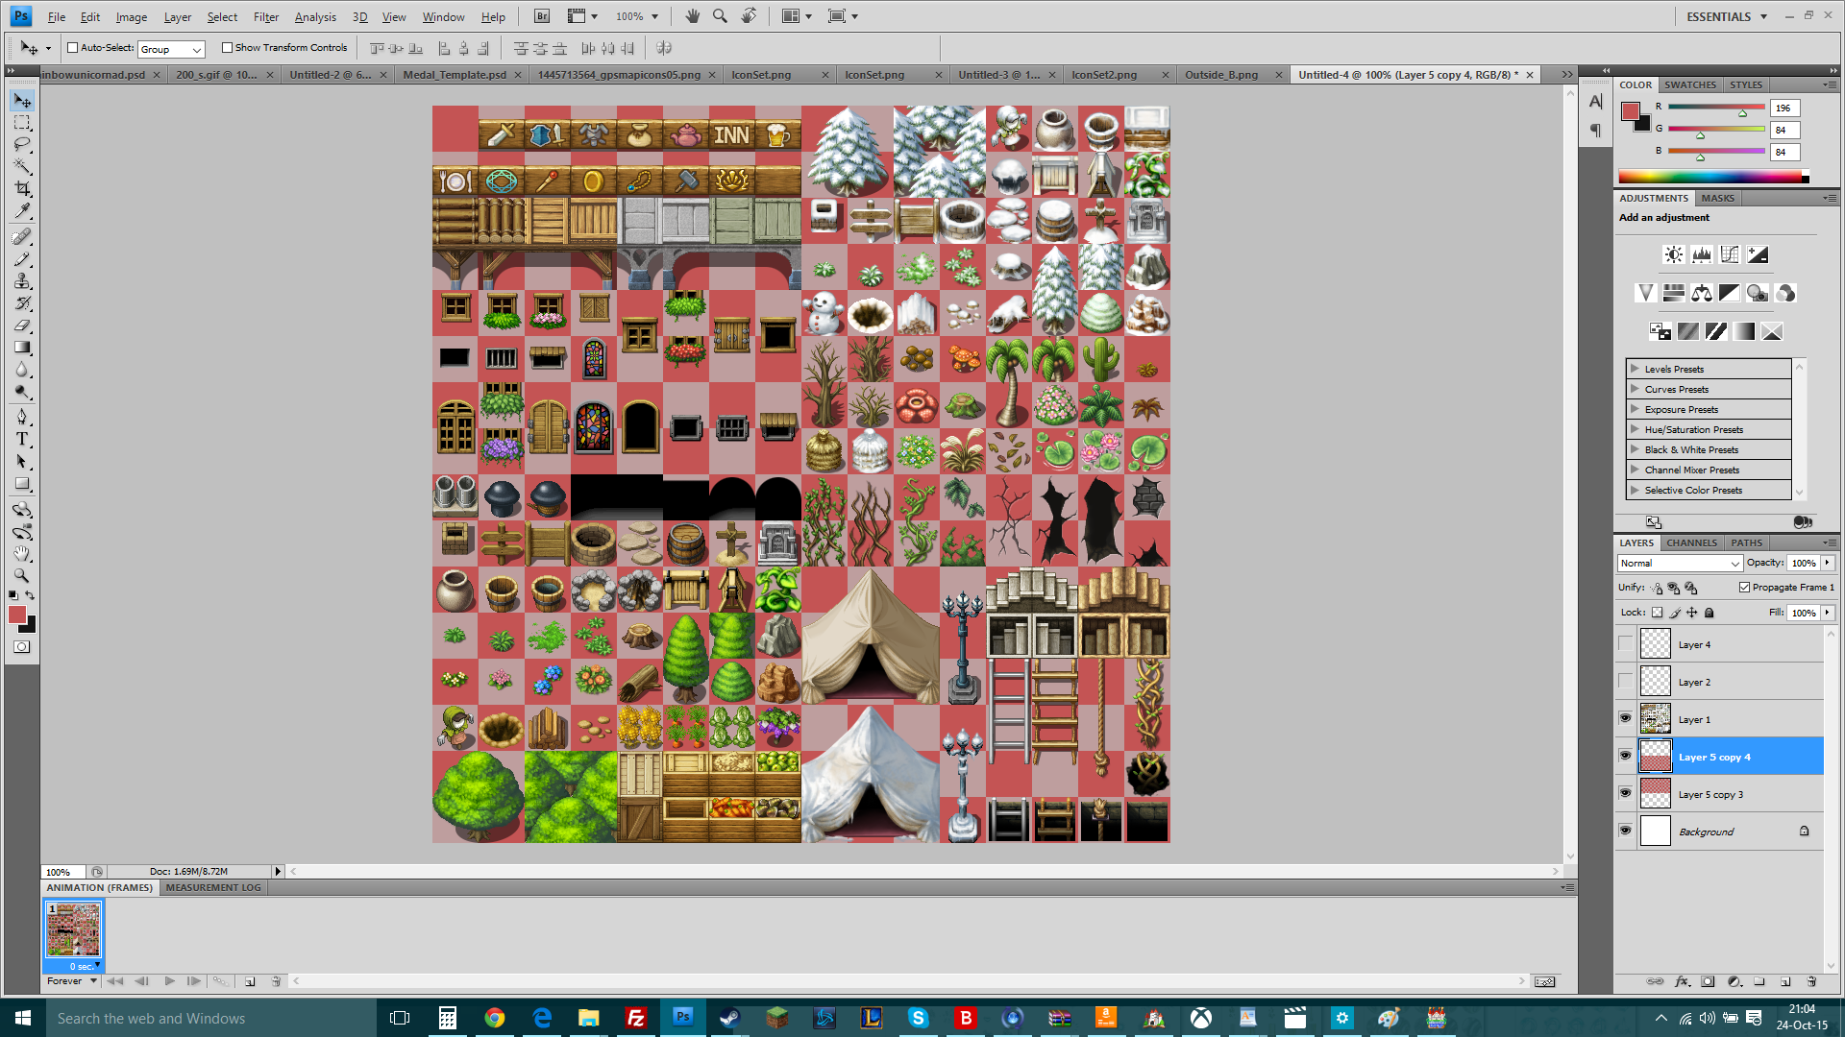Select the Lasso tool
This screenshot has height=1037, width=1845.
(x=22, y=145)
